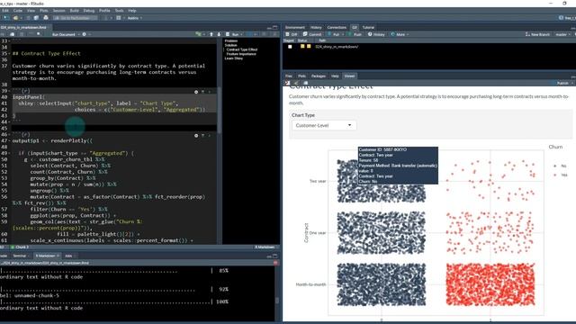Viewport: 576px width, 324px height.
Task: Open the Tools menu
Action: coord(119,11)
